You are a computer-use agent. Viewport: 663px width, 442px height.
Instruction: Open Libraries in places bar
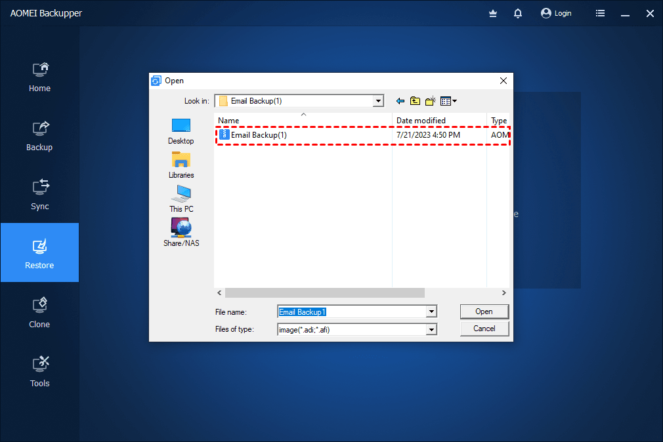click(181, 165)
